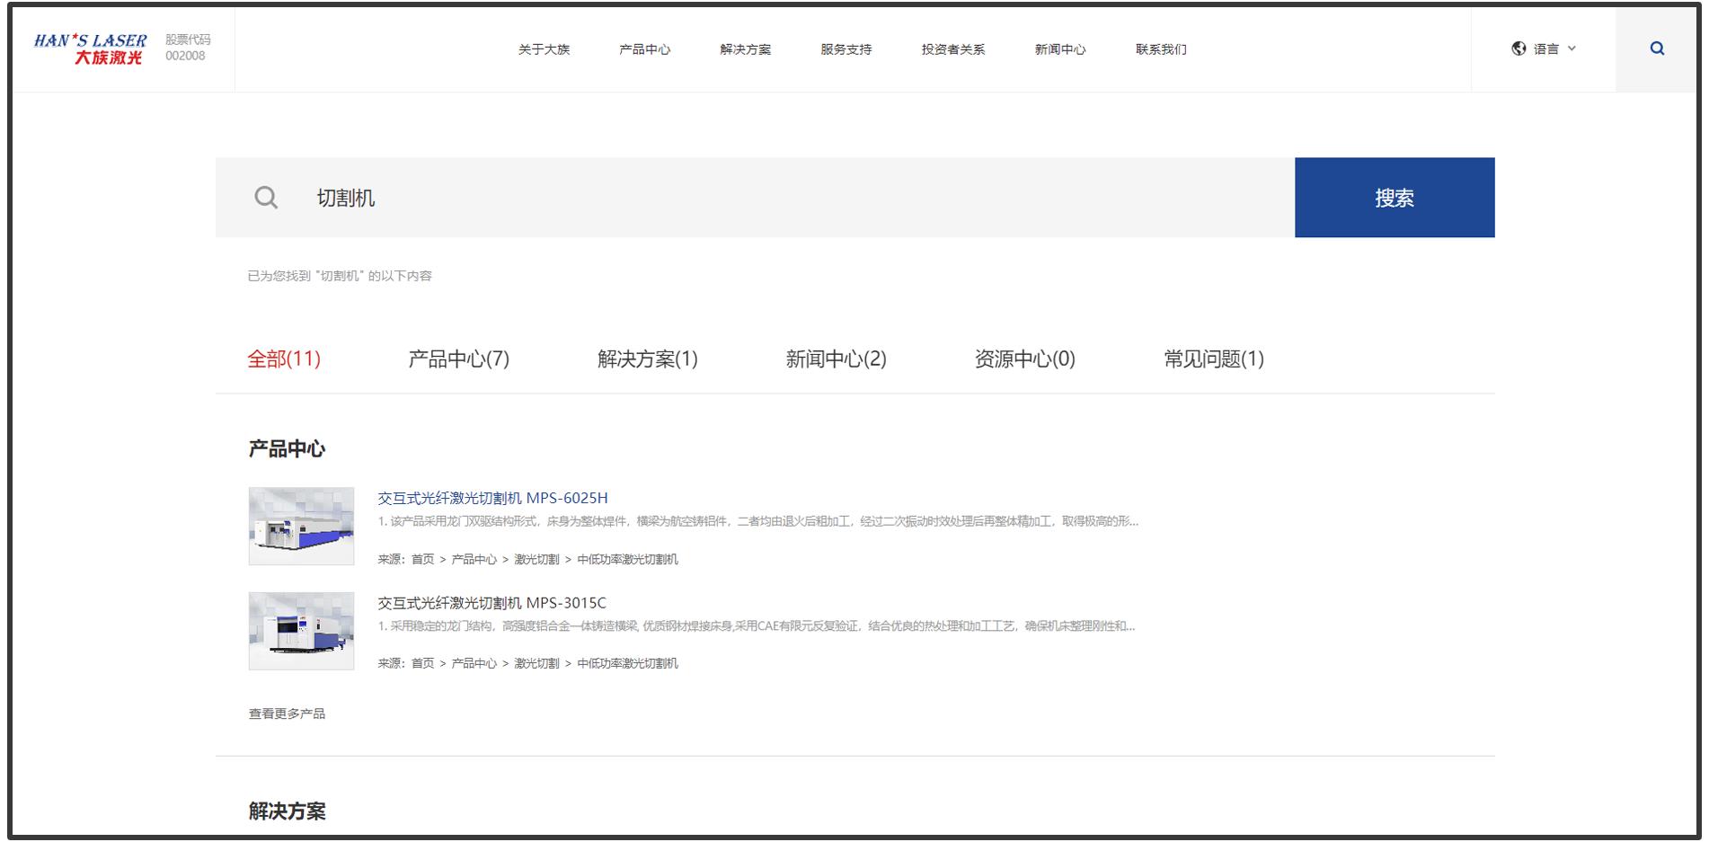Image resolution: width=1709 pixels, height=842 pixels.
Task: Open the 产品中心 navigation menu
Action: coord(645,49)
